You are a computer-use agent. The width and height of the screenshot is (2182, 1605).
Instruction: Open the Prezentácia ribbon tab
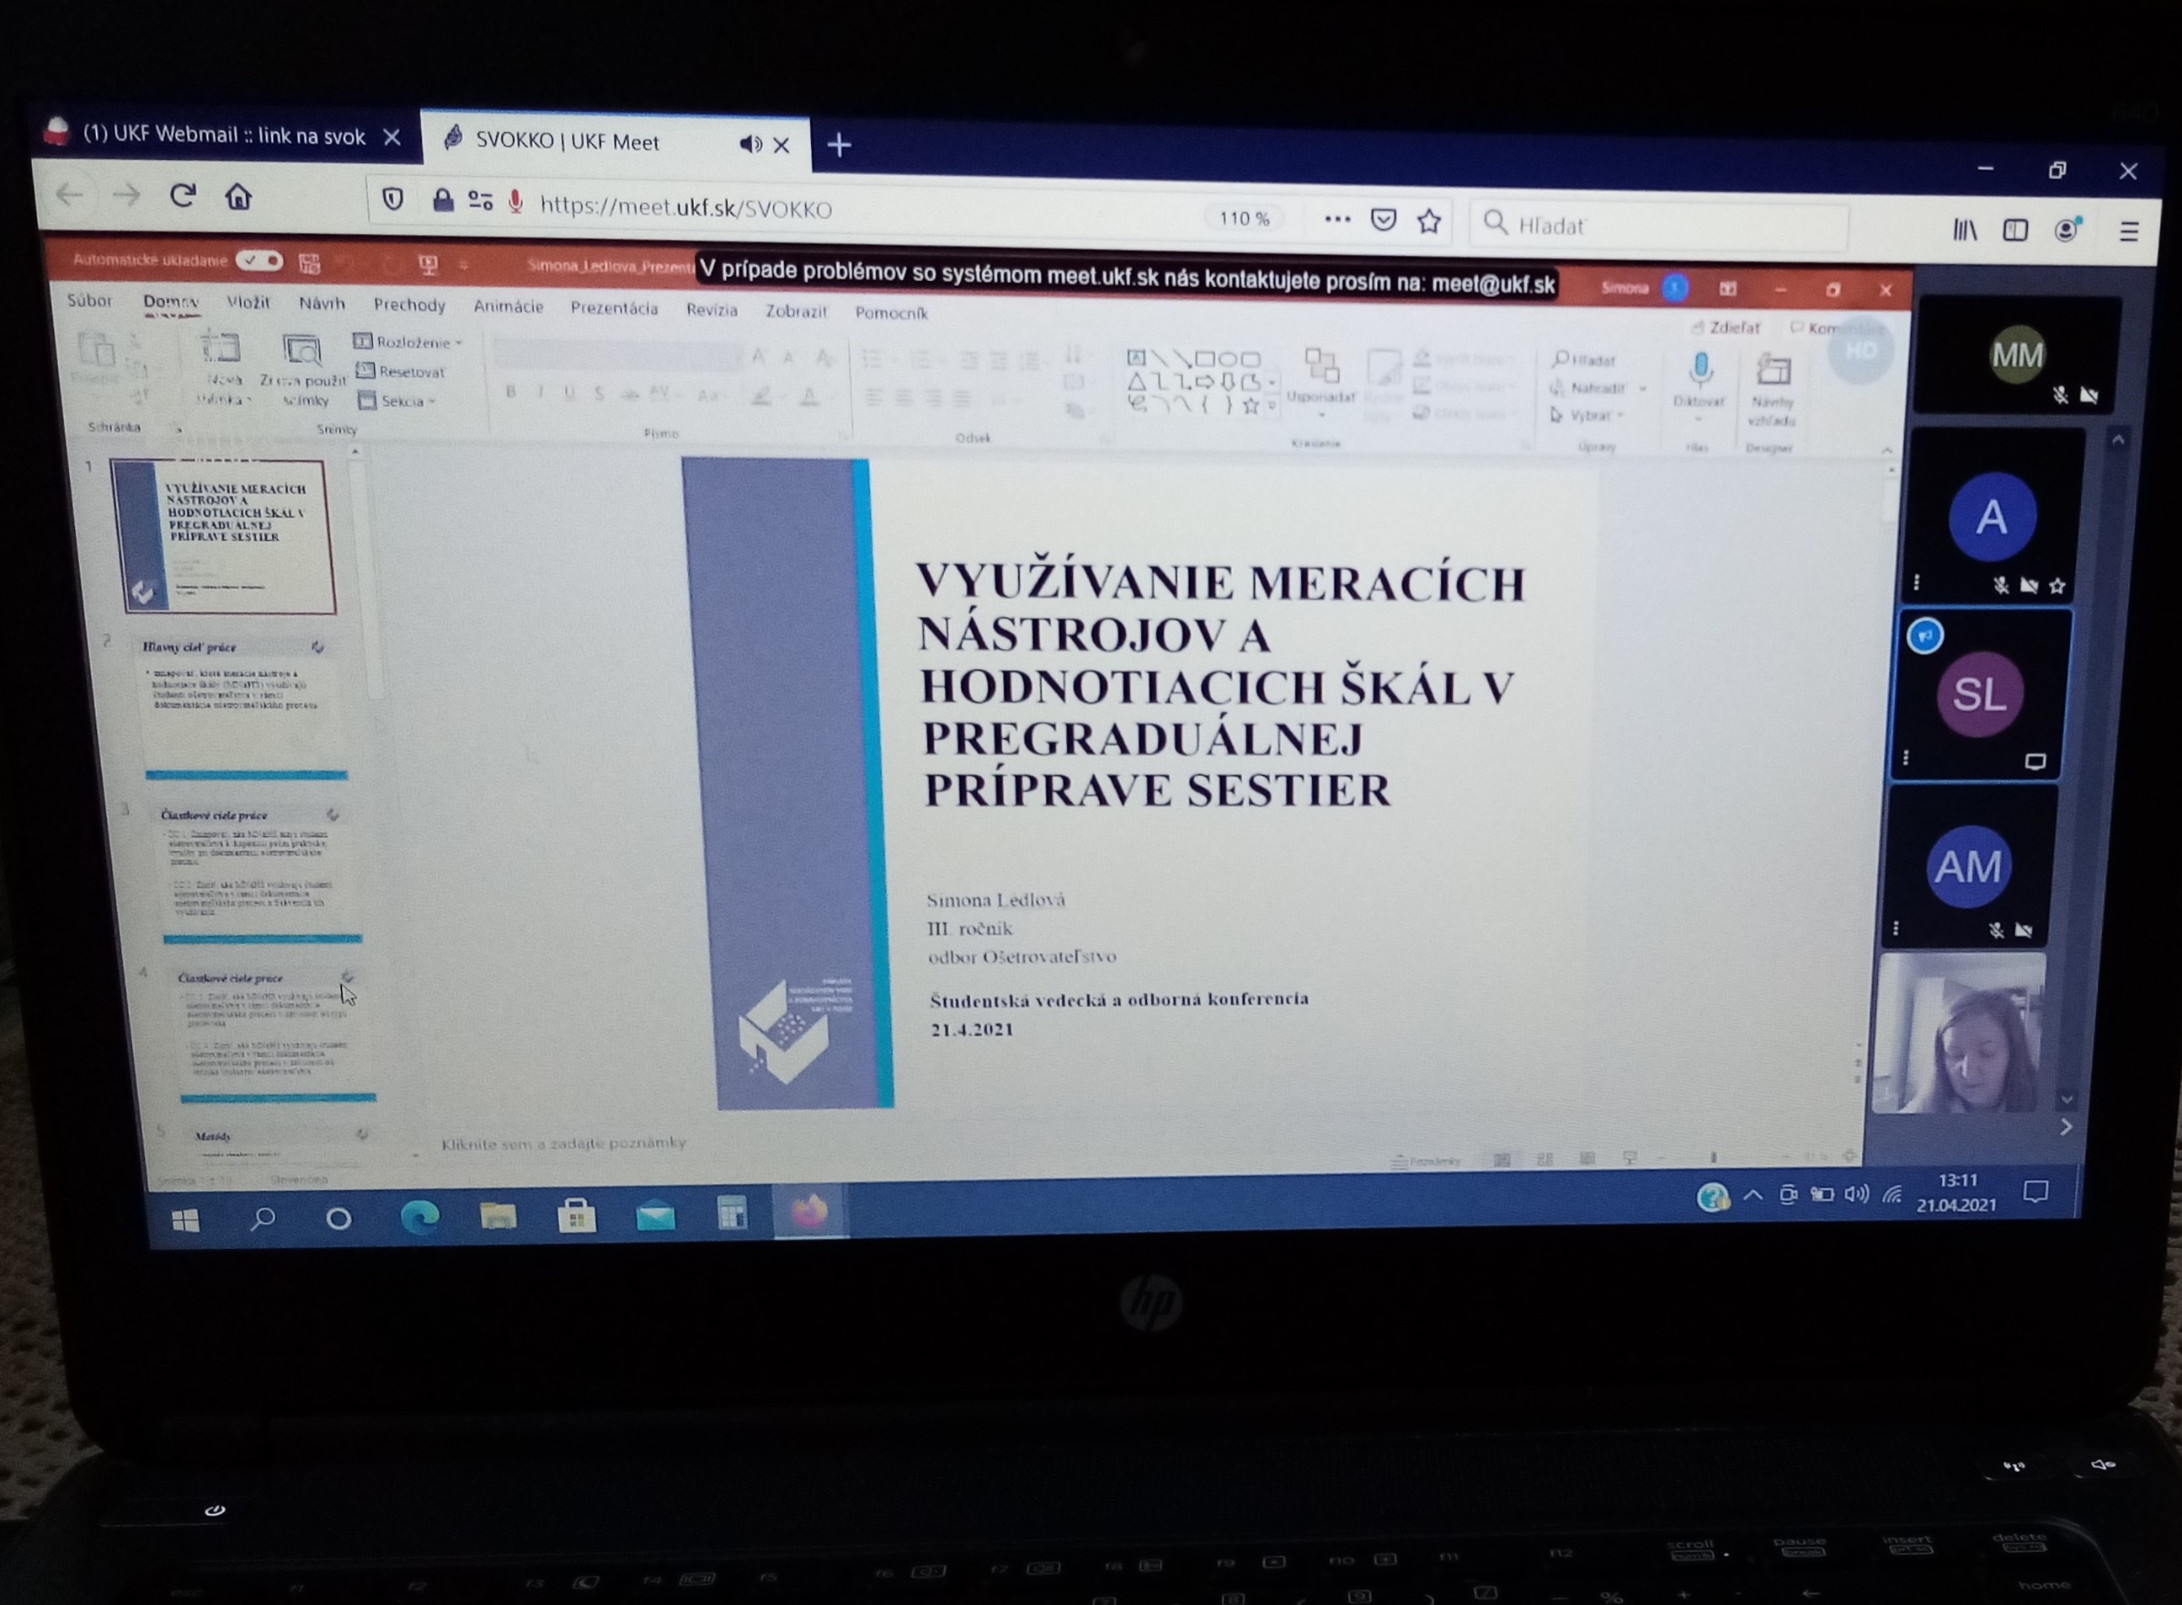pyautogui.click(x=613, y=308)
